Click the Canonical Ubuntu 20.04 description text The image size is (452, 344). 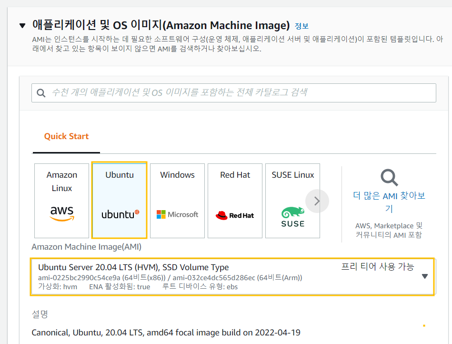166,333
